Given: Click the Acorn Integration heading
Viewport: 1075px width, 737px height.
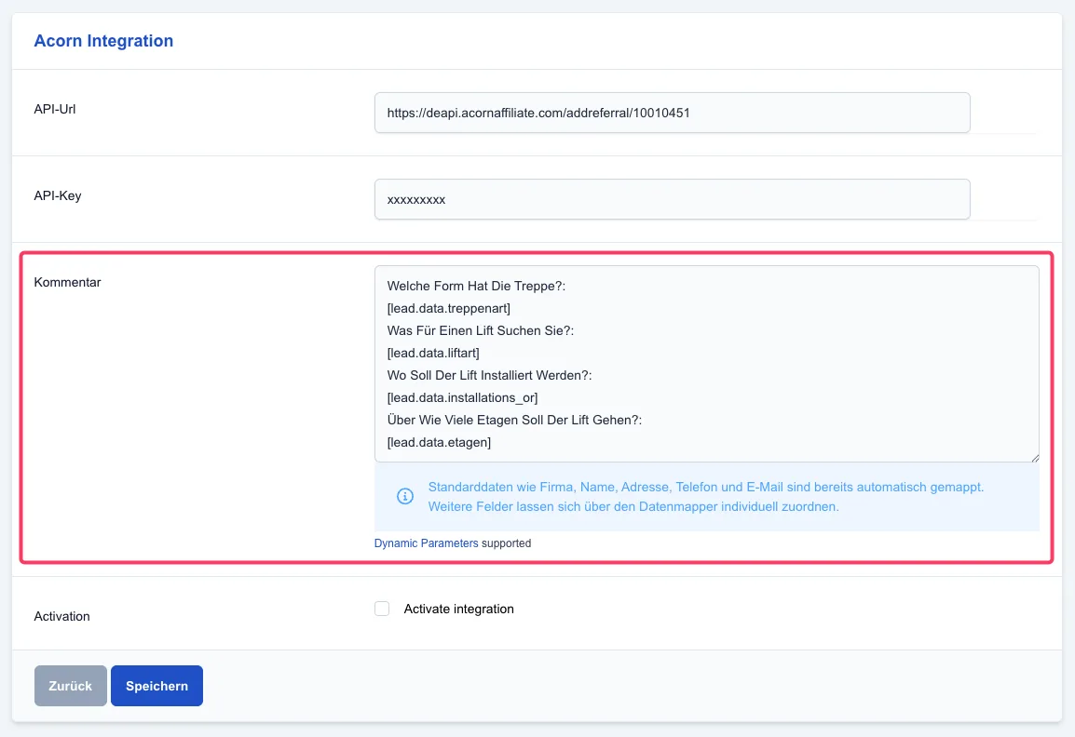Looking at the screenshot, I should (103, 40).
